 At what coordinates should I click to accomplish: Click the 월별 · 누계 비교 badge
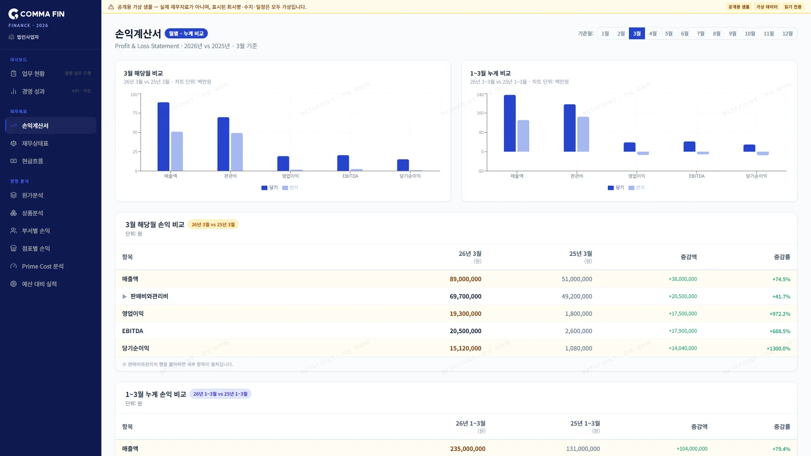pos(186,33)
